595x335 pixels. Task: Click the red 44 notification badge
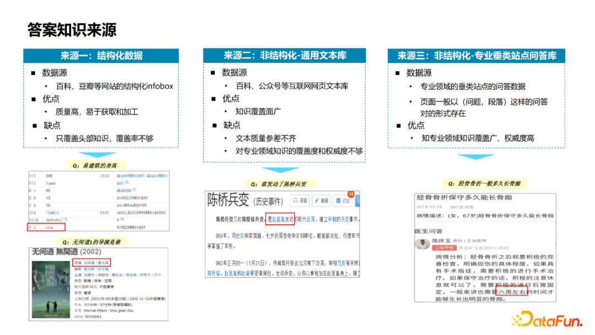[x=350, y=193]
